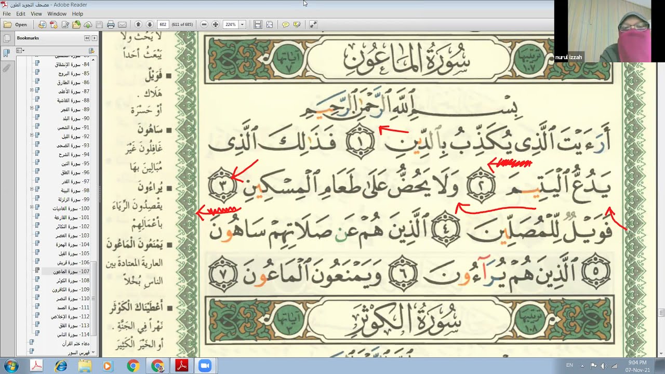The width and height of the screenshot is (665, 374).
Task: Open bookmark 114 - سورة الناس
Action: point(74,335)
